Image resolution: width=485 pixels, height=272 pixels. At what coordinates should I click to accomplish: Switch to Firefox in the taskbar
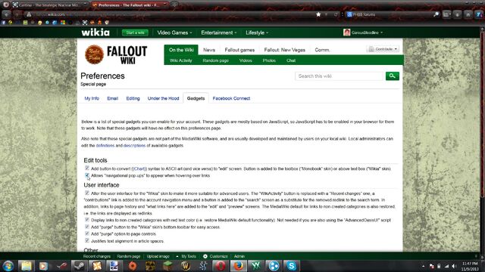[x=238, y=266]
